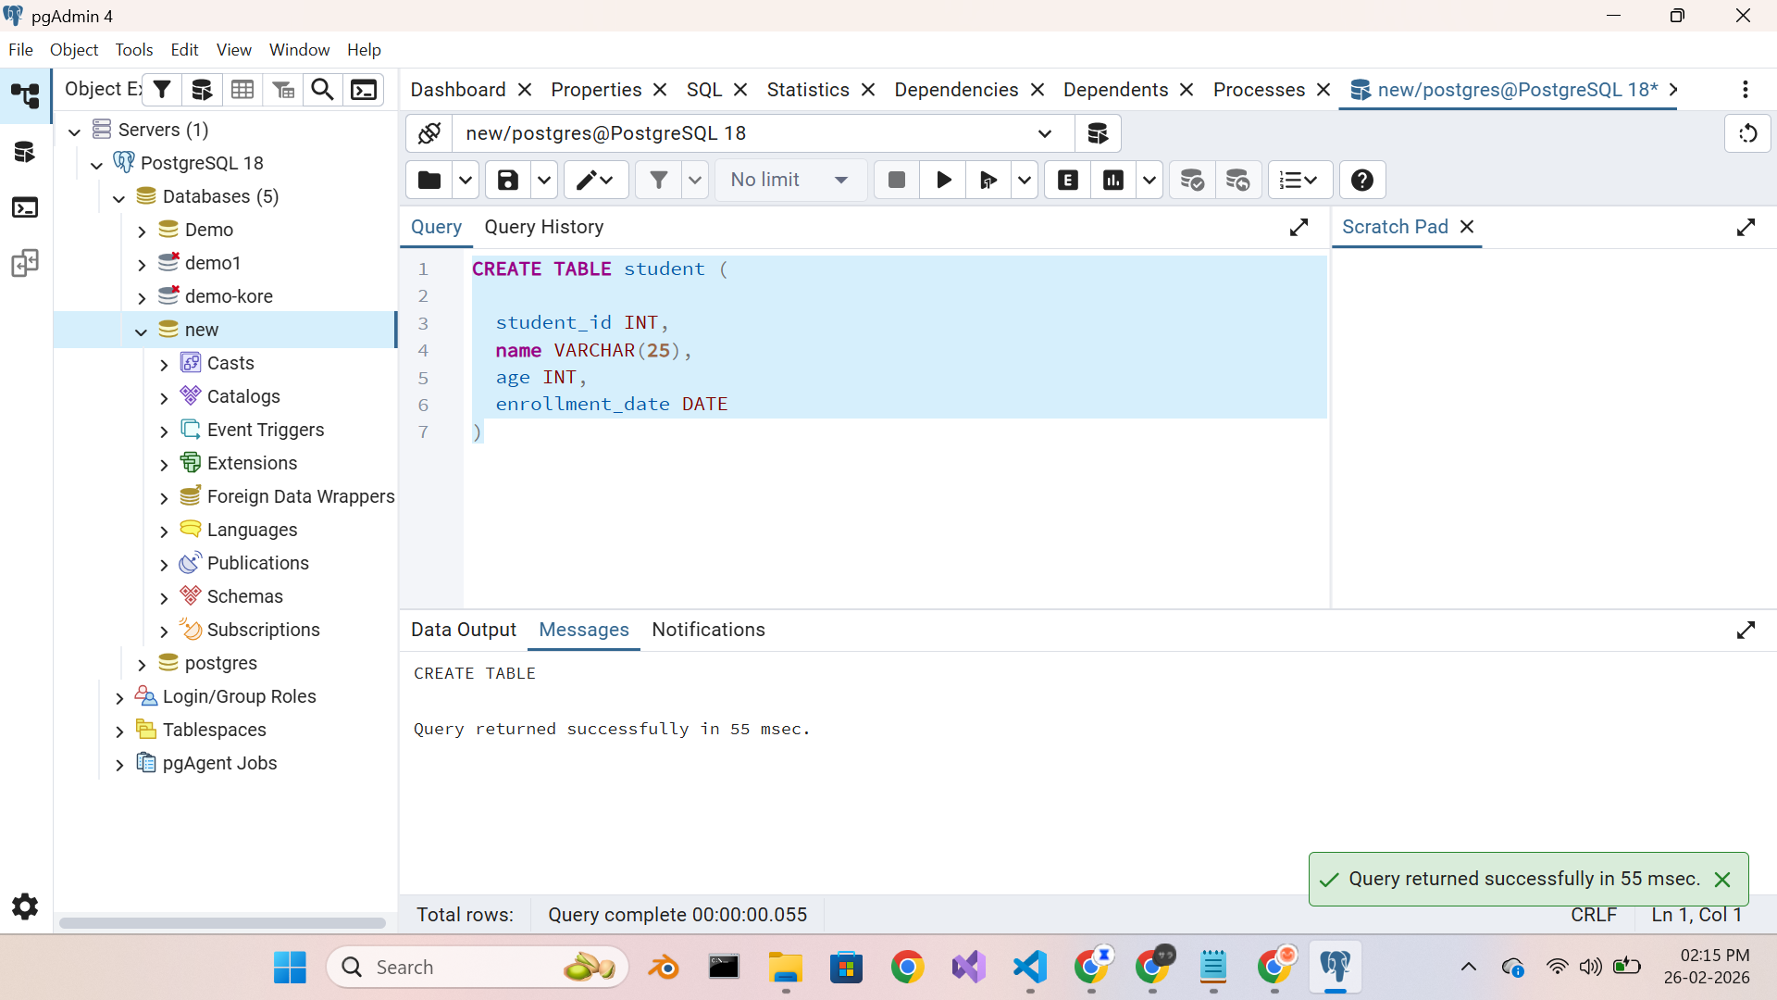Click the Commit transaction icon

pyautogui.click(x=1192, y=180)
